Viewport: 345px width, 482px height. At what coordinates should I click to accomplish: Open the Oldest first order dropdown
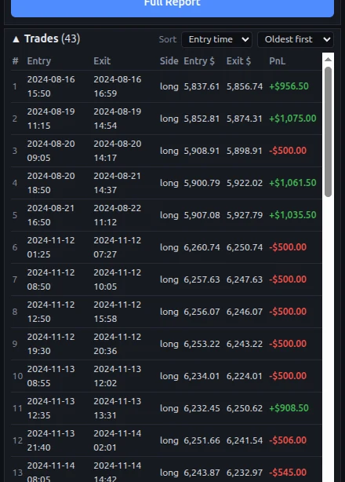point(296,40)
